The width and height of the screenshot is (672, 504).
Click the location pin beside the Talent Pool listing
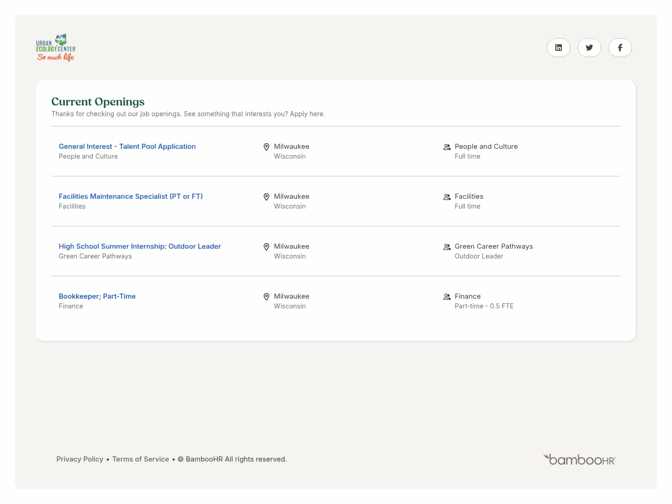coord(266,147)
